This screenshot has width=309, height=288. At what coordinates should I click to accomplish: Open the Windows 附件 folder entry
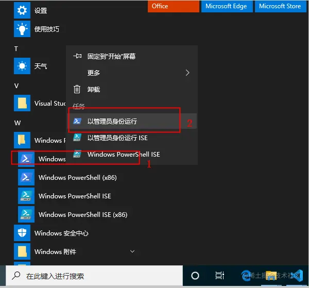[x=56, y=251]
